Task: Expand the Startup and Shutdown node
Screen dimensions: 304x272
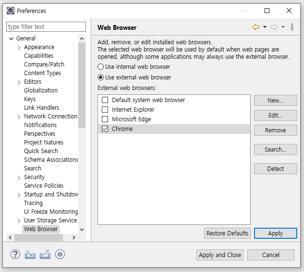Action: point(19,195)
